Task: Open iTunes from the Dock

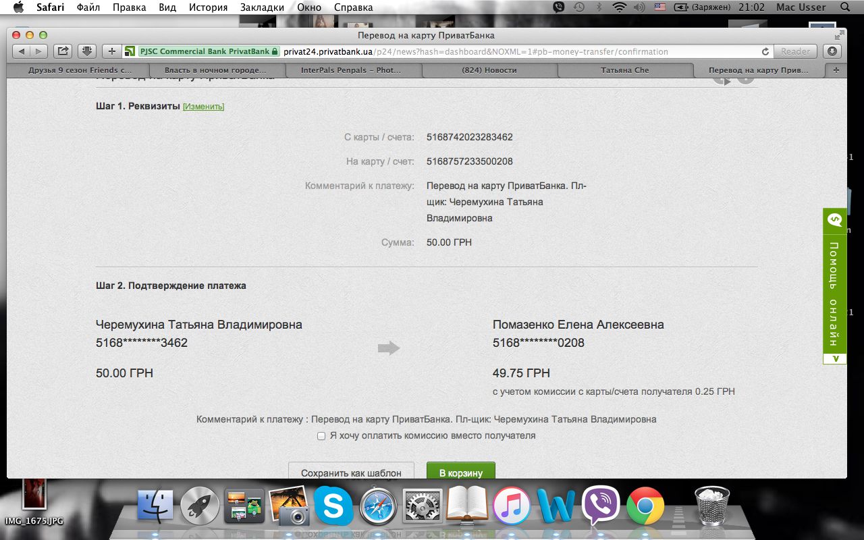Action: [511, 506]
